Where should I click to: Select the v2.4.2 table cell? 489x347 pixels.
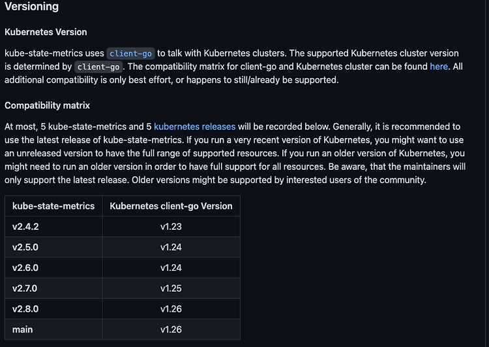53,227
